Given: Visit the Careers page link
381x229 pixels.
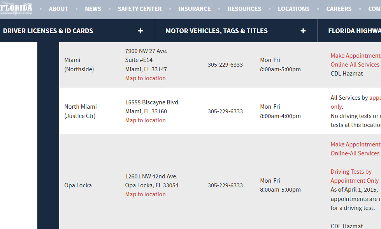Looking at the screenshot, I should point(339,9).
